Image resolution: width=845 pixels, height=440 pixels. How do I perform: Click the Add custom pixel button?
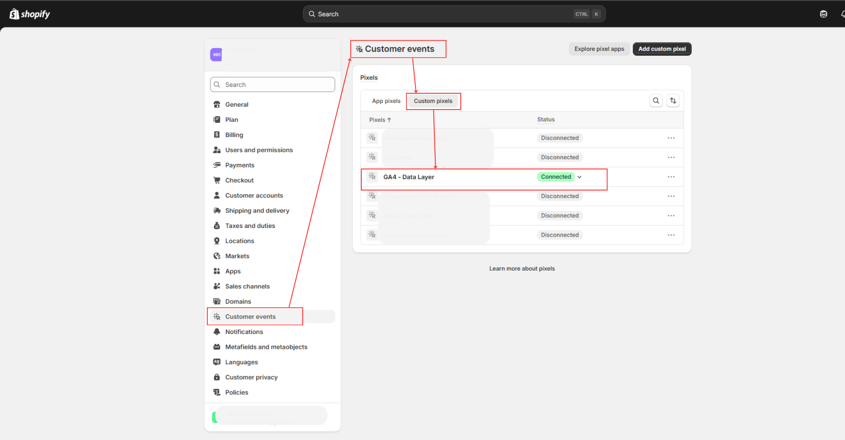(x=662, y=49)
